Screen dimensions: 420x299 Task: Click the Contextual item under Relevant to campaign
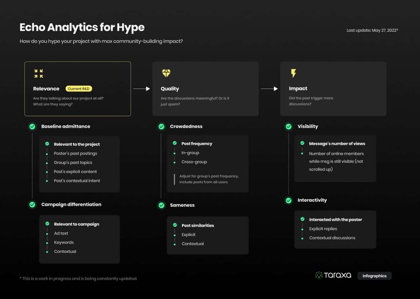click(x=65, y=252)
